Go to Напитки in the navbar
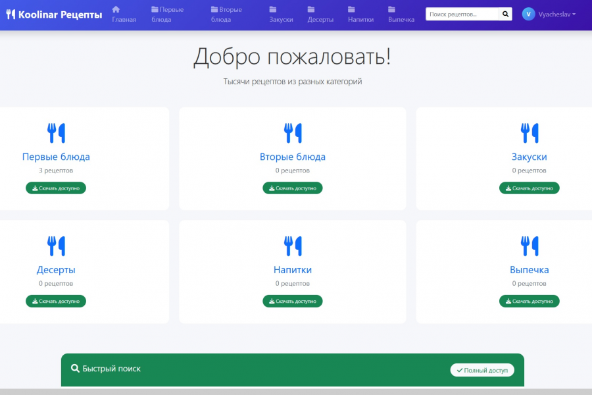This screenshot has width=592, height=395. (x=360, y=14)
